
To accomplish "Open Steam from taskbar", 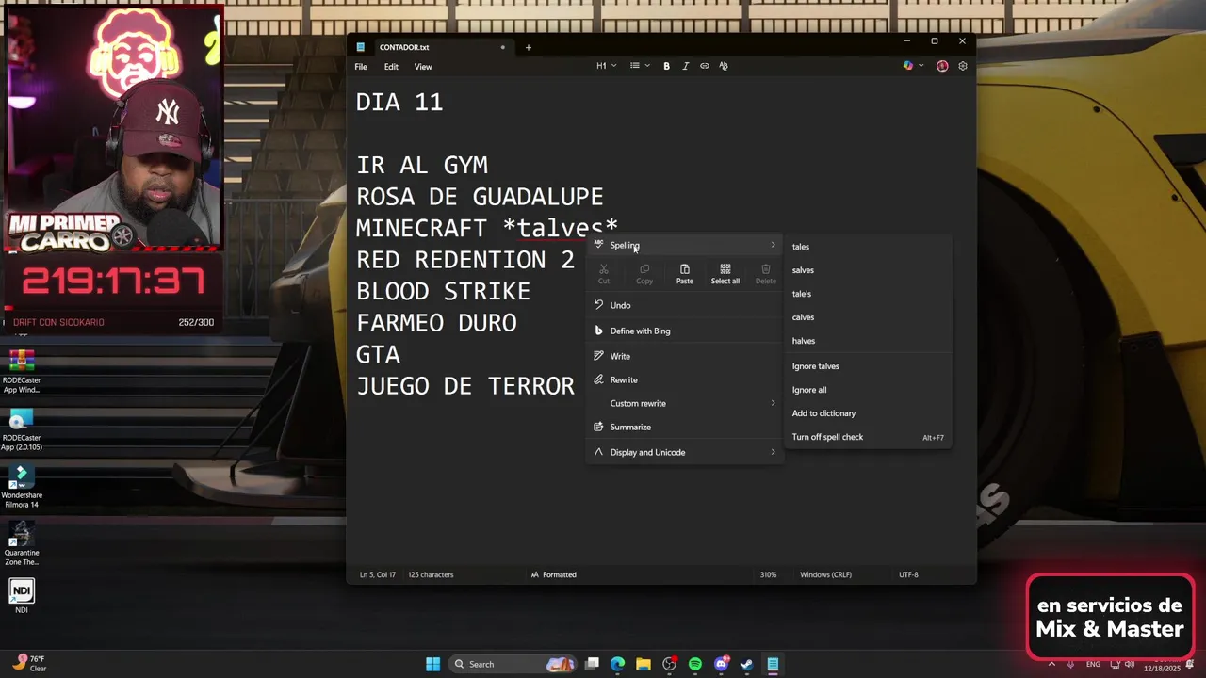I will 746,664.
